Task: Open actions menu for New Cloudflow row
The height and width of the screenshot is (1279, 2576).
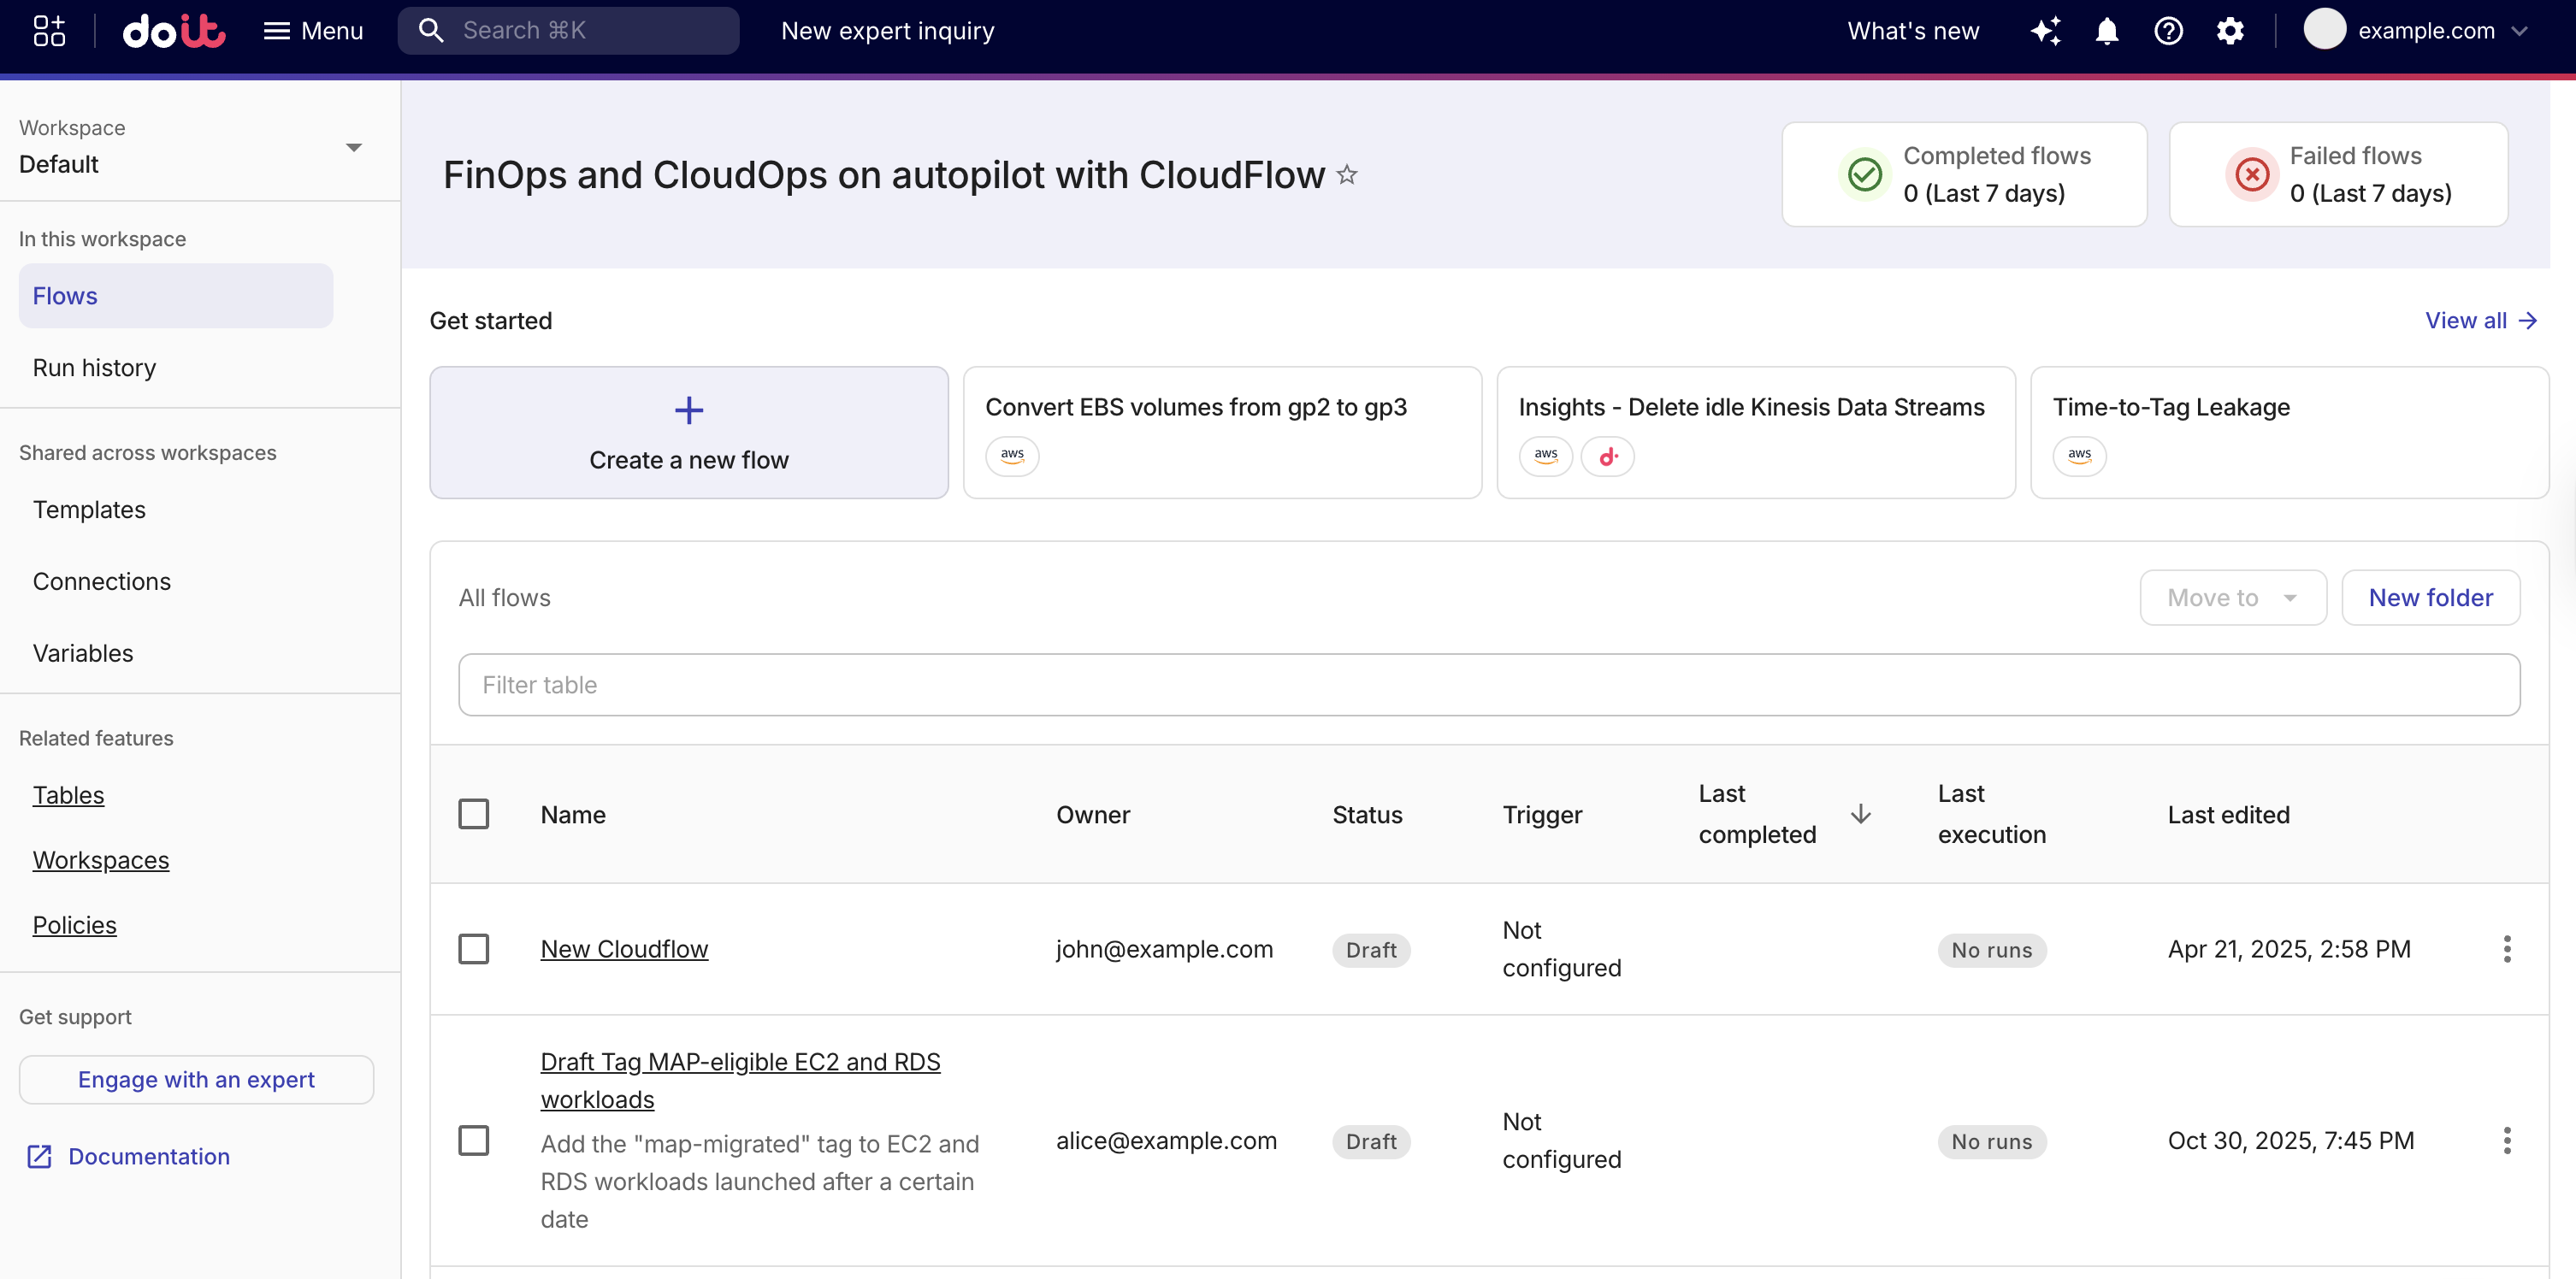Action: tap(2506, 949)
